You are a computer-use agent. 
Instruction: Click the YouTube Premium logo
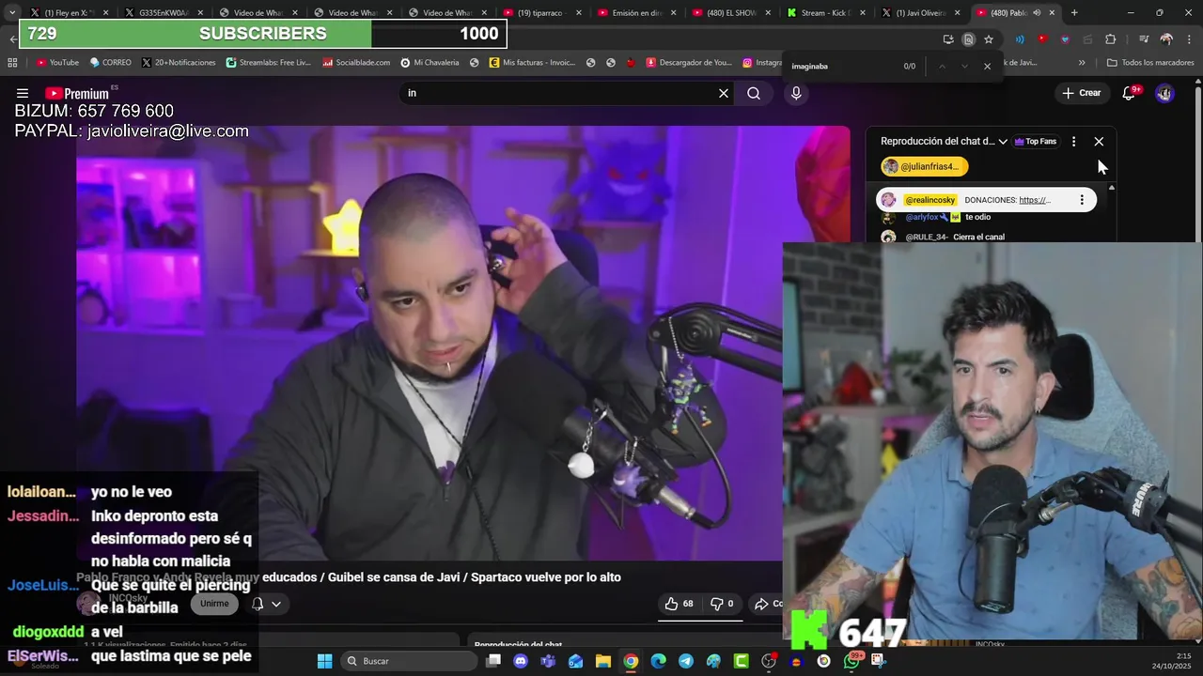[79, 93]
